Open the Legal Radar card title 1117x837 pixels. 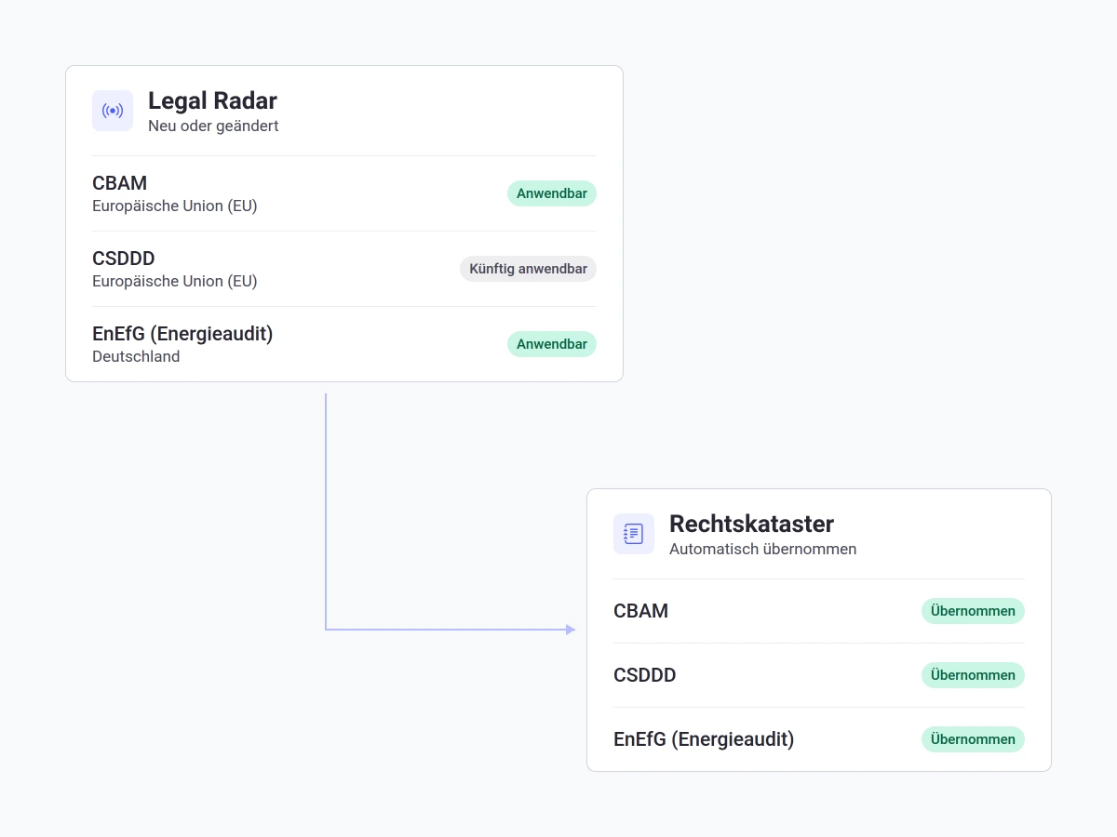click(x=212, y=100)
